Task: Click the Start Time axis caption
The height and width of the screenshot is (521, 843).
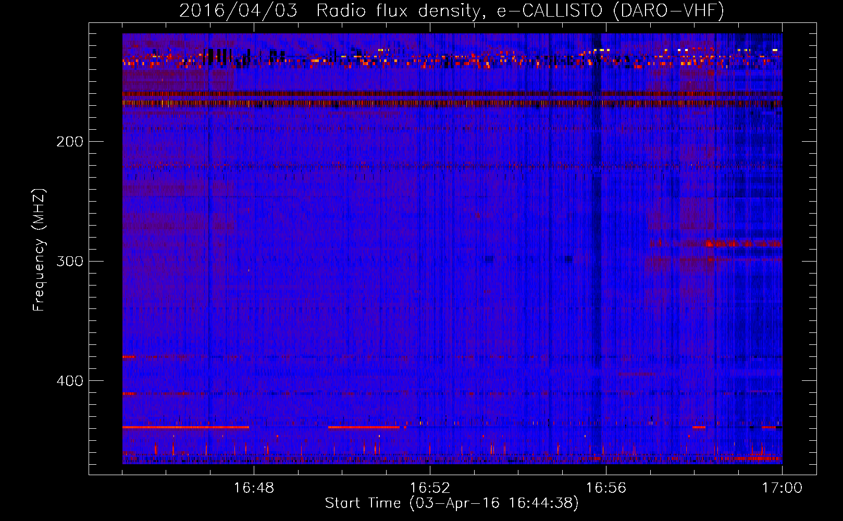Action: pos(452,503)
